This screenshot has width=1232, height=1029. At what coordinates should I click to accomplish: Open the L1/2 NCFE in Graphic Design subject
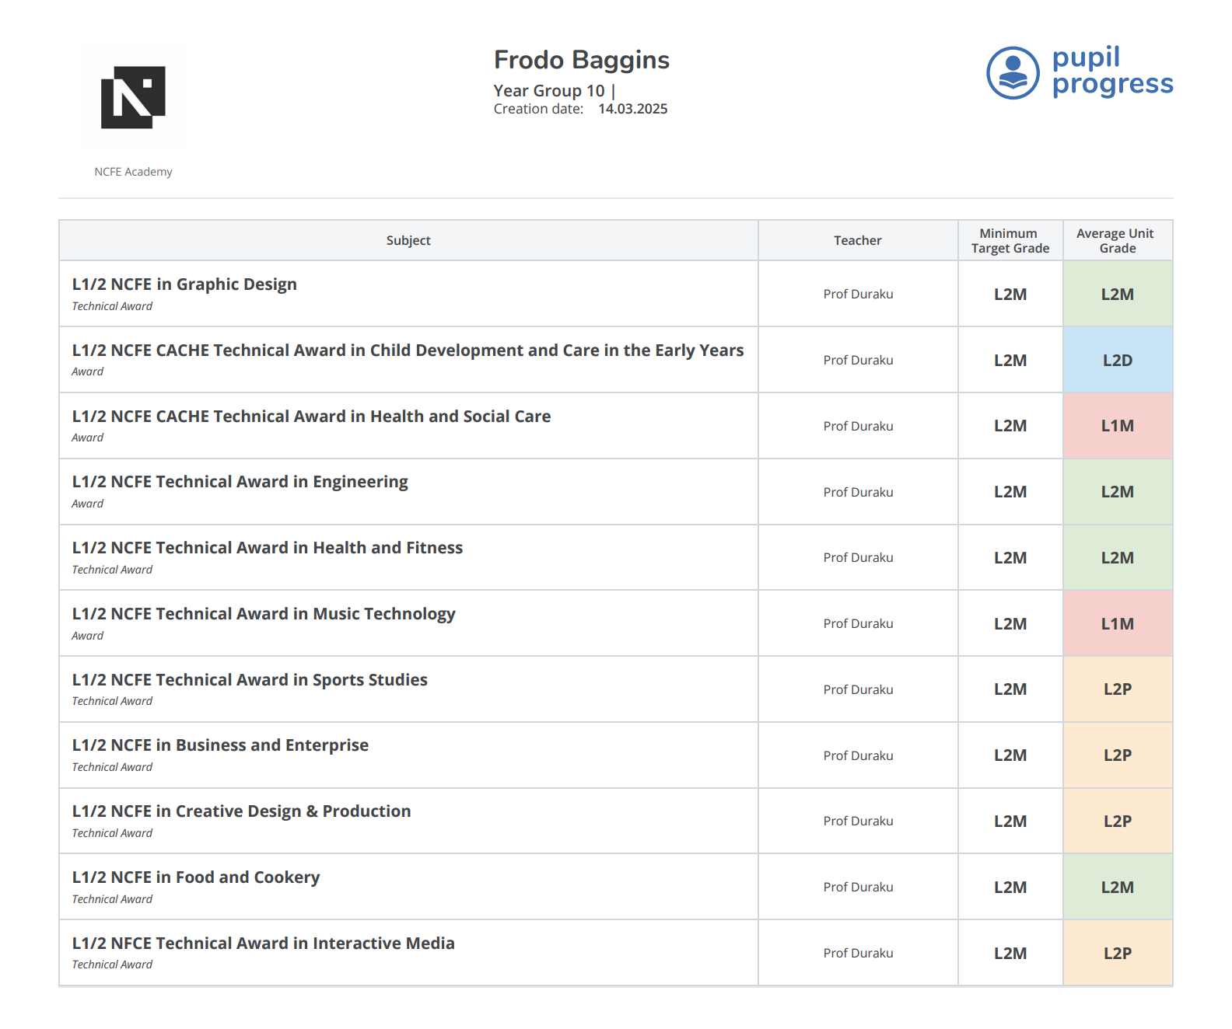click(184, 284)
